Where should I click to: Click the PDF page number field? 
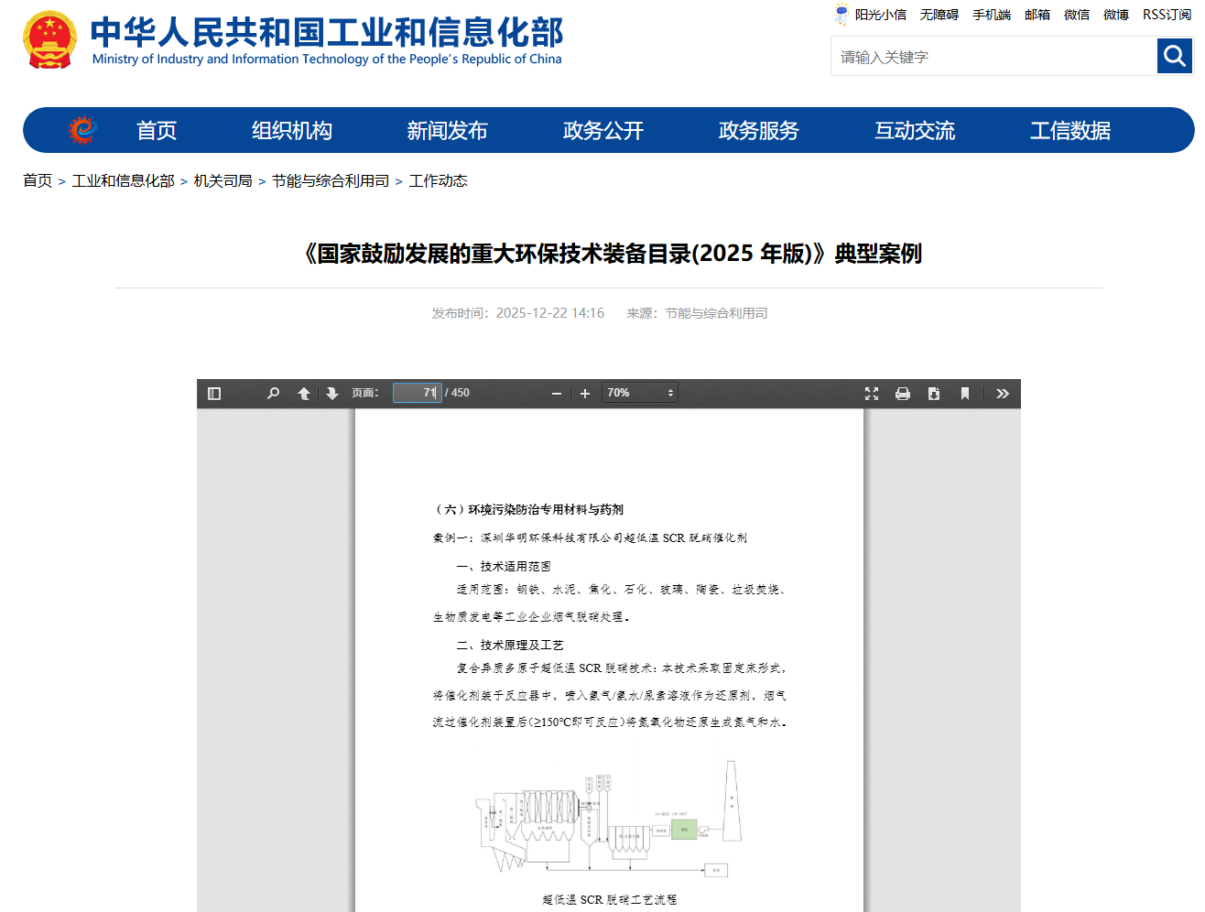418,393
